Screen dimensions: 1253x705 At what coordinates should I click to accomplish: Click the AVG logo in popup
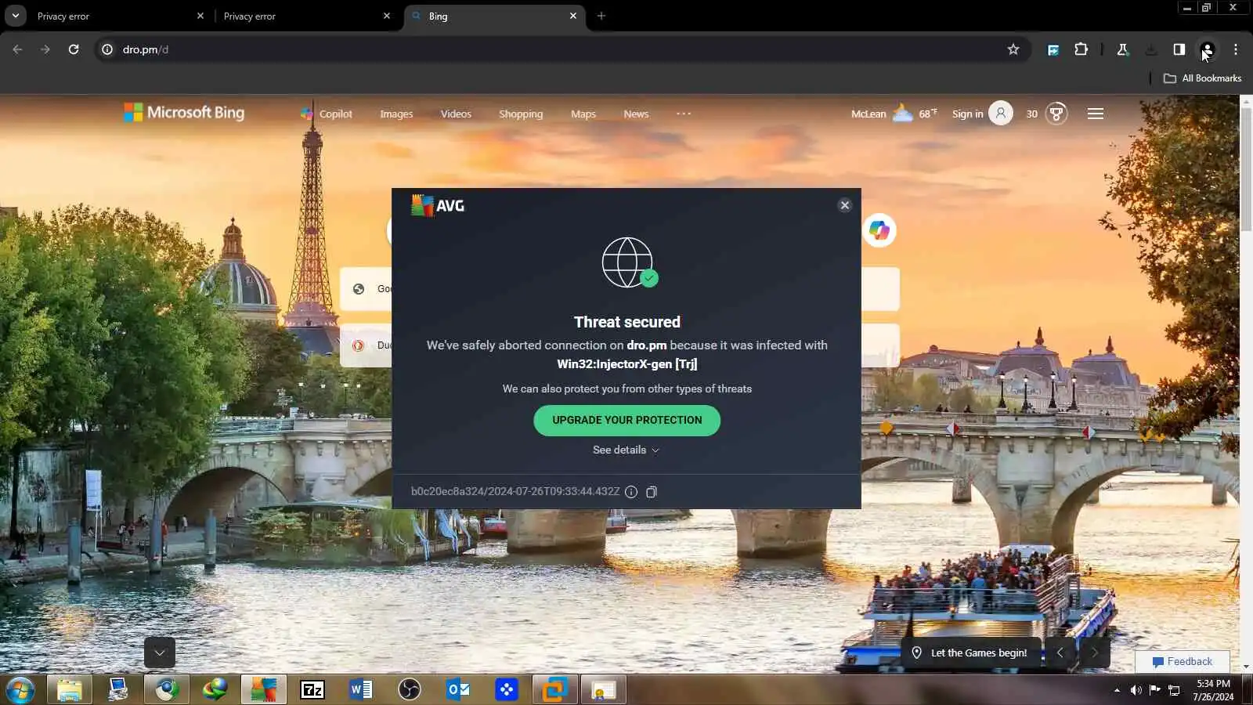pyautogui.click(x=438, y=206)
